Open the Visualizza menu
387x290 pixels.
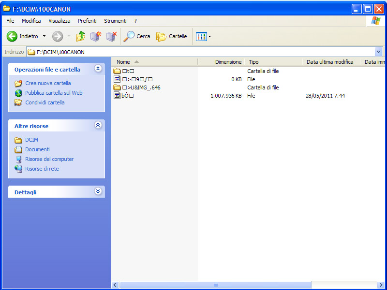pos(59,21)
